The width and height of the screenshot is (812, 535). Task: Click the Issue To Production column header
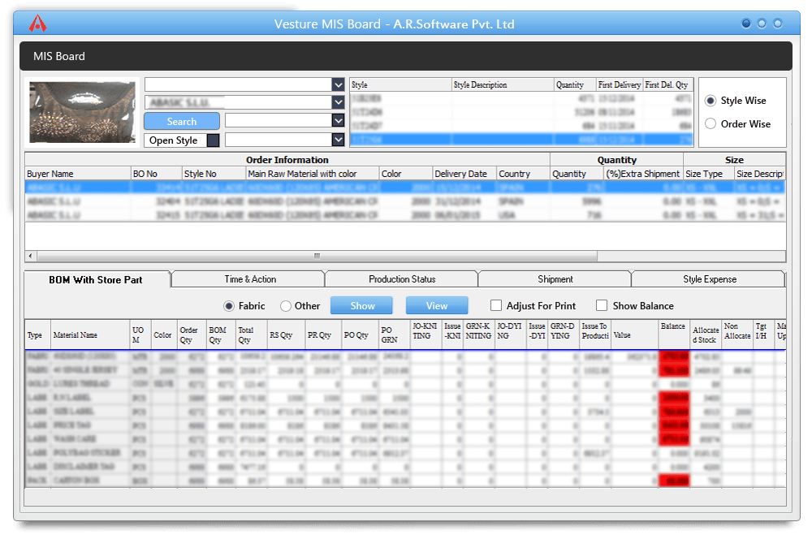(595, 335)
